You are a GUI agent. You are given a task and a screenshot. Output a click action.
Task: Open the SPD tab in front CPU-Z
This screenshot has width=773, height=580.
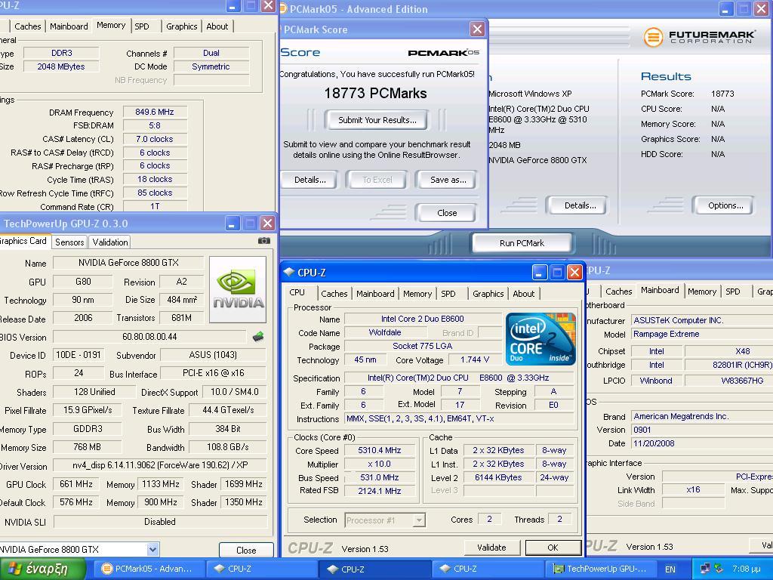[x=448, y=294]
